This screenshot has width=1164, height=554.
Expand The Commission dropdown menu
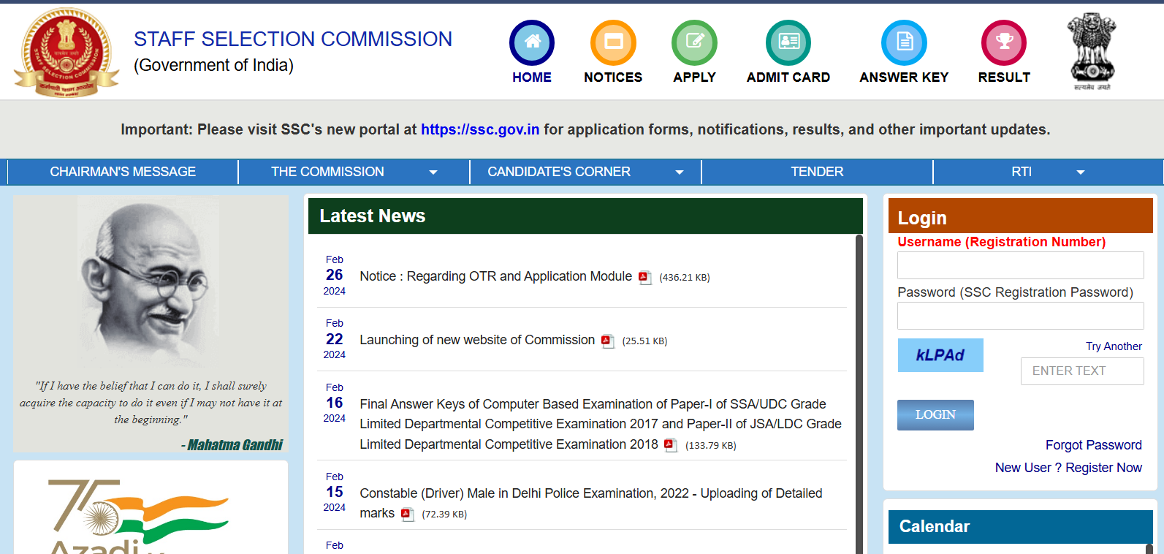433,172
